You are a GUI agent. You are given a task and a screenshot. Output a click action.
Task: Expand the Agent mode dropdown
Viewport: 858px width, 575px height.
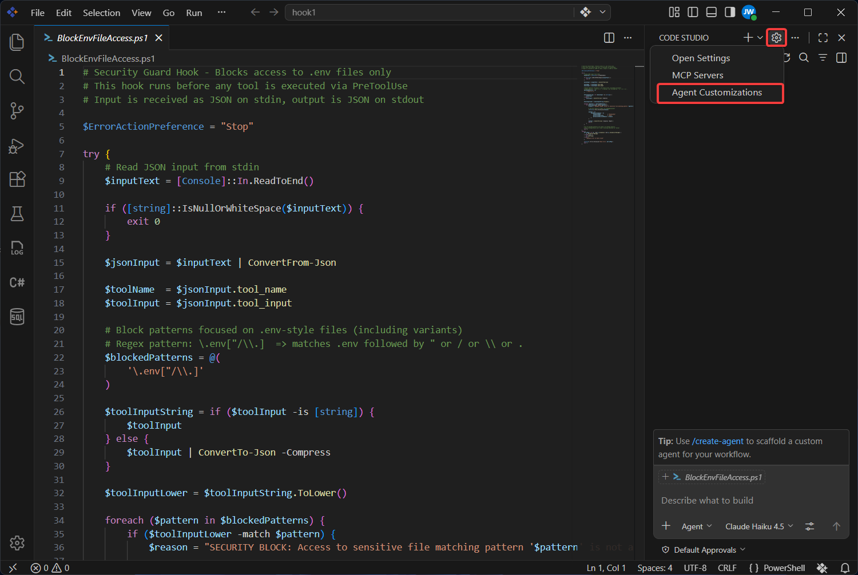697,526
